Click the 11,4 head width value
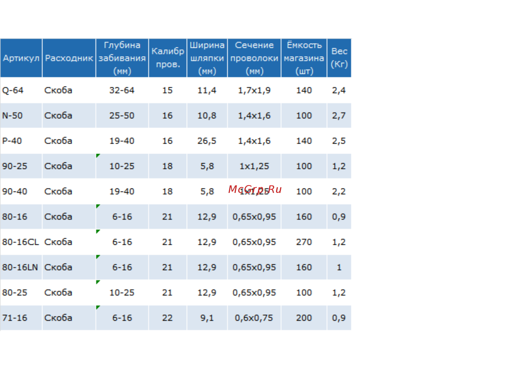The image size is (507, 378). pos(207,90)
